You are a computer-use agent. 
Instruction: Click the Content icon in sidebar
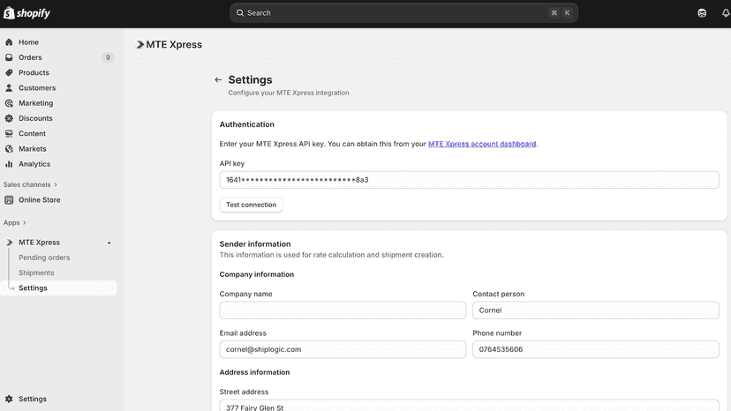9,133
